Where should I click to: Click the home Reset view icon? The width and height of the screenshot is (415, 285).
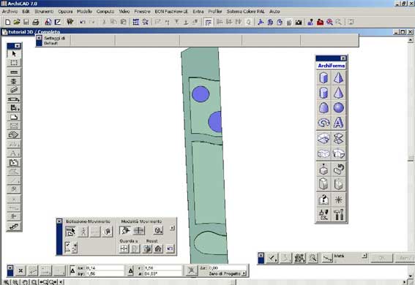tap(158, 248)
